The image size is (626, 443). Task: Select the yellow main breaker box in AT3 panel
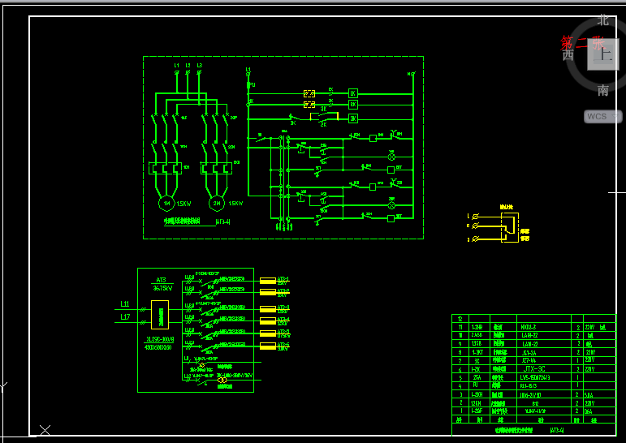click(160, 315)
